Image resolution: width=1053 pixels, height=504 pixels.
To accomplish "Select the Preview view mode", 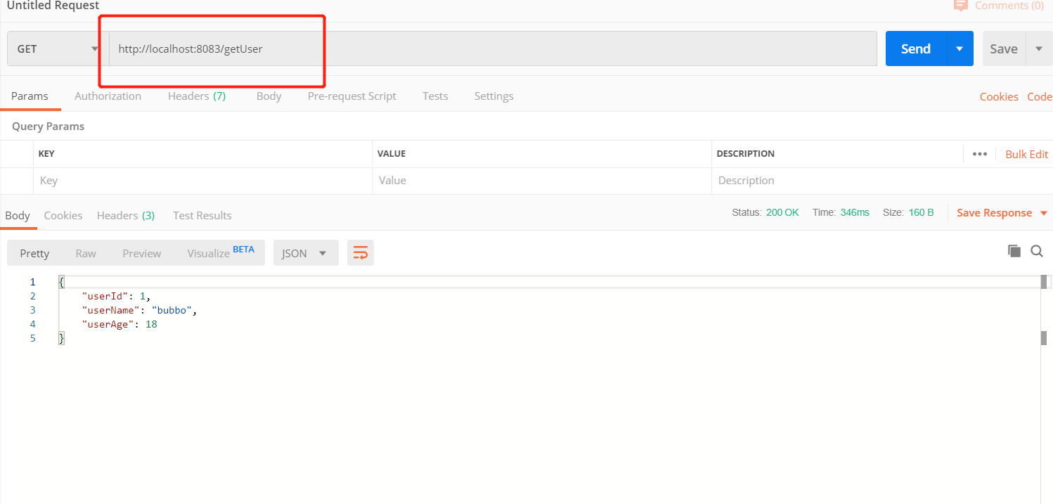I will tap(142, 253).
